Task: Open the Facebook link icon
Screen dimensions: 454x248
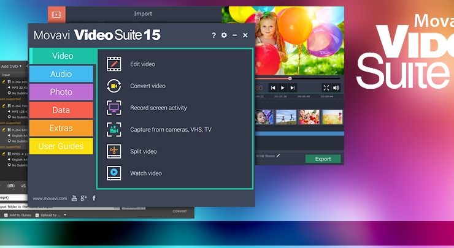Action: click(x=94, y=198)
